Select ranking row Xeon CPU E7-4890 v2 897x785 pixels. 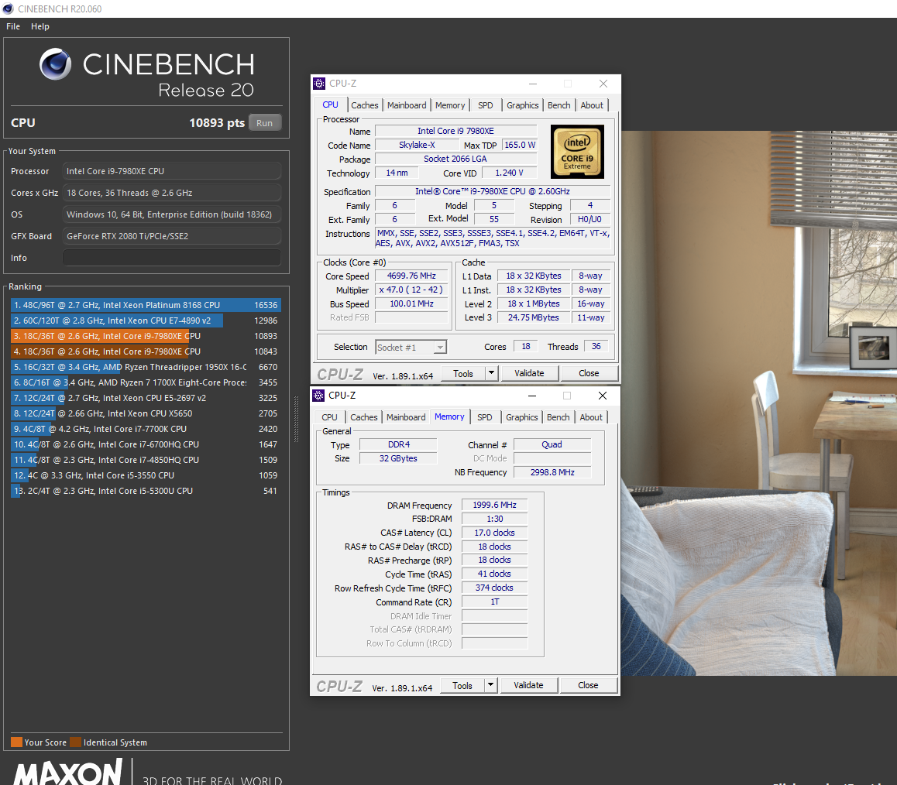click(x=146, y=321)
